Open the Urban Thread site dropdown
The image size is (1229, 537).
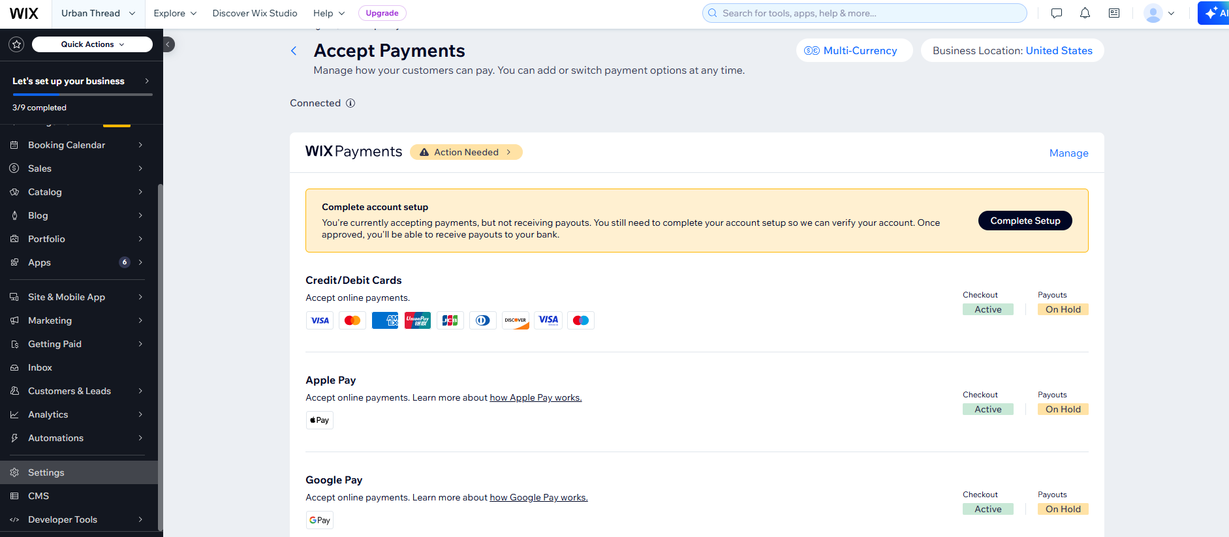click(98, 13)
